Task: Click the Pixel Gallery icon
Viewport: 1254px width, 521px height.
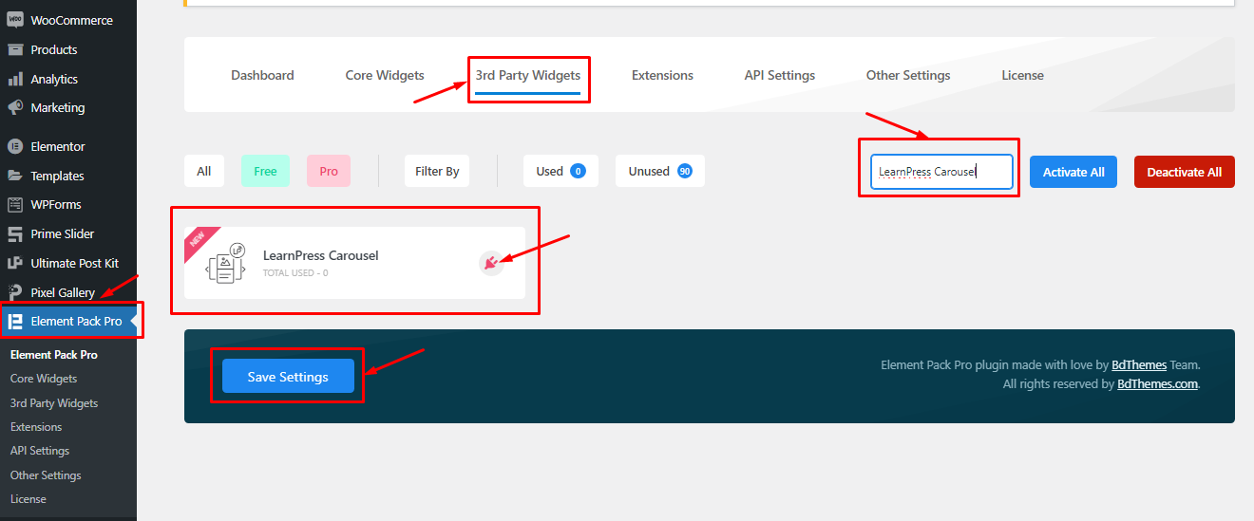Action: [x=15, y=292]
